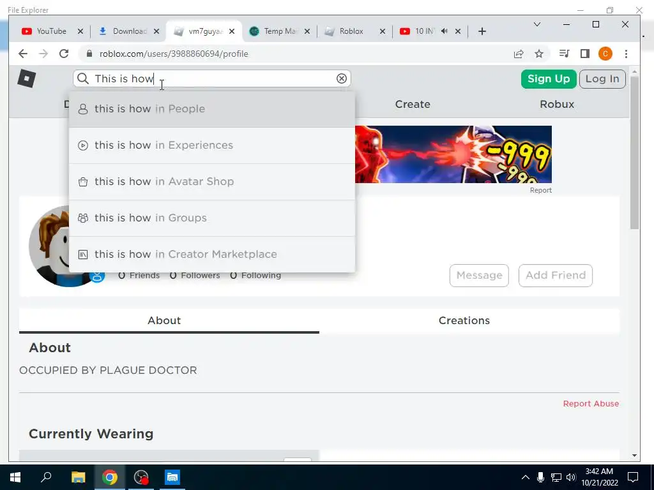Switch to the Download tab

tap(129, 31)
